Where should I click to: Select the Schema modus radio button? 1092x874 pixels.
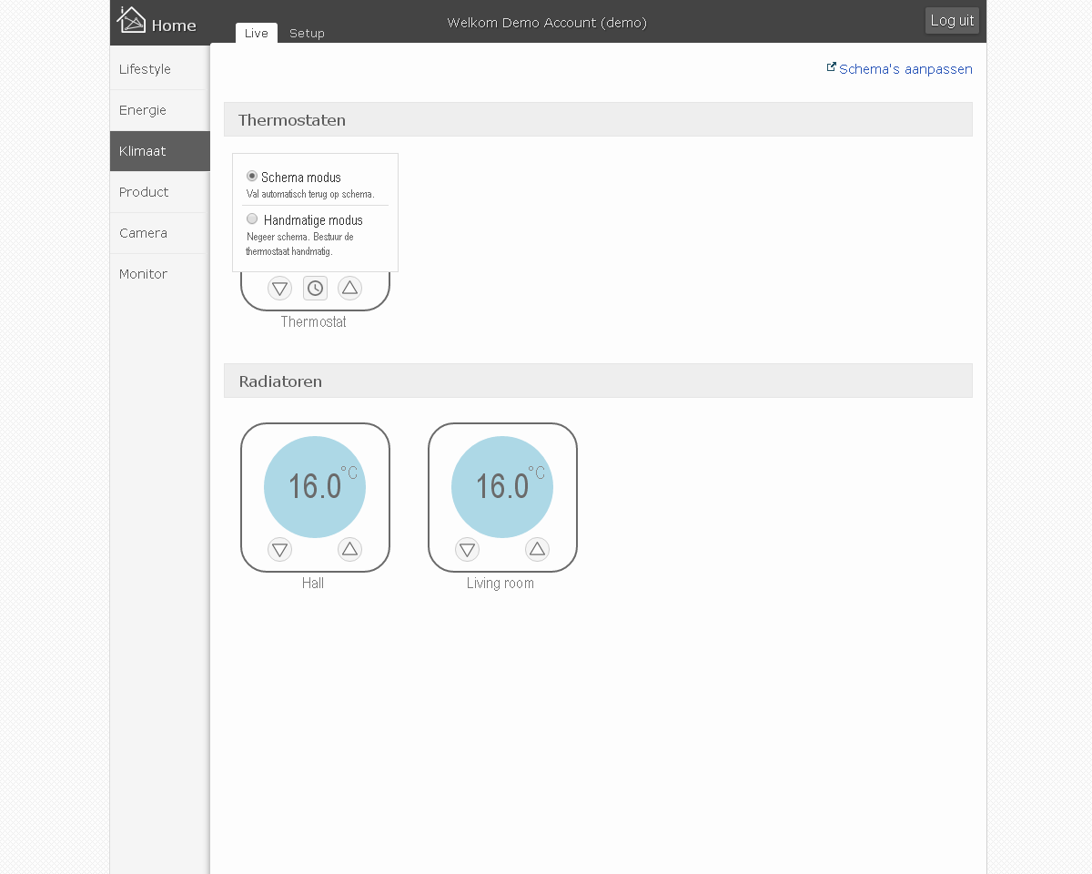[x=252, y=177]
